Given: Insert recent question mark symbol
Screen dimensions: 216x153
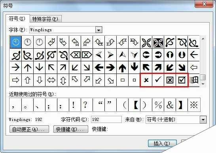Looking at the screenshot, I should [87, 105].
